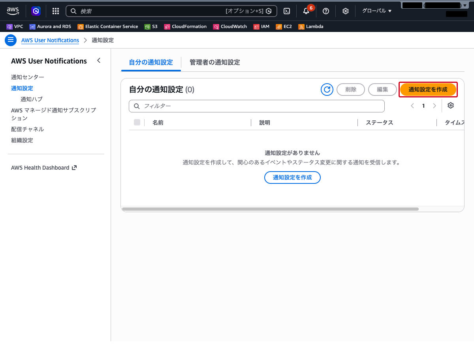Open the グローバル region dropdown
Image resolution: width=474 pixels, height=355 pixels.
377,11
